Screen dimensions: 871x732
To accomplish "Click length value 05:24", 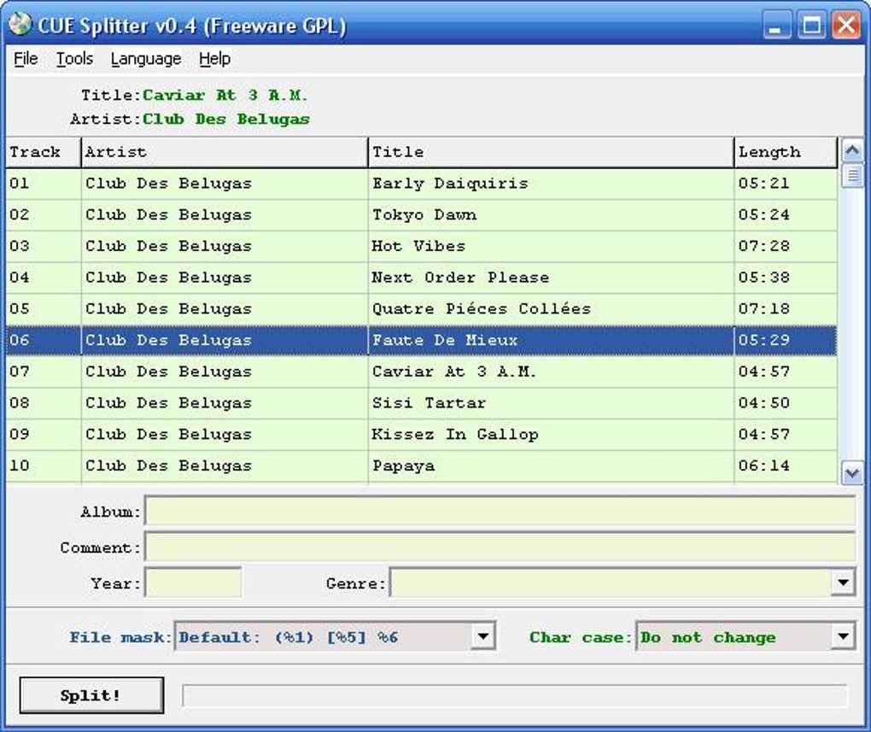I will [763, 214].
